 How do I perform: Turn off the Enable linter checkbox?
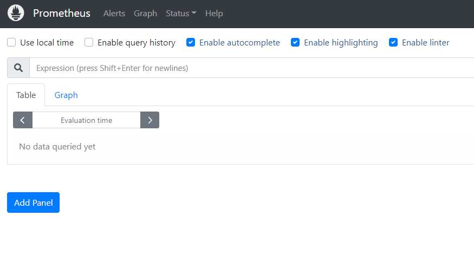[x=393, y=42]
